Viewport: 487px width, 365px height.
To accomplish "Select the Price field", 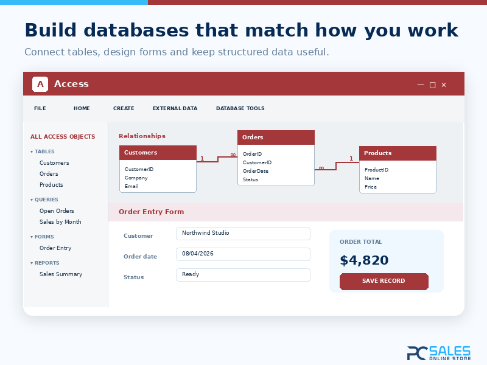I will coord(371,187).
